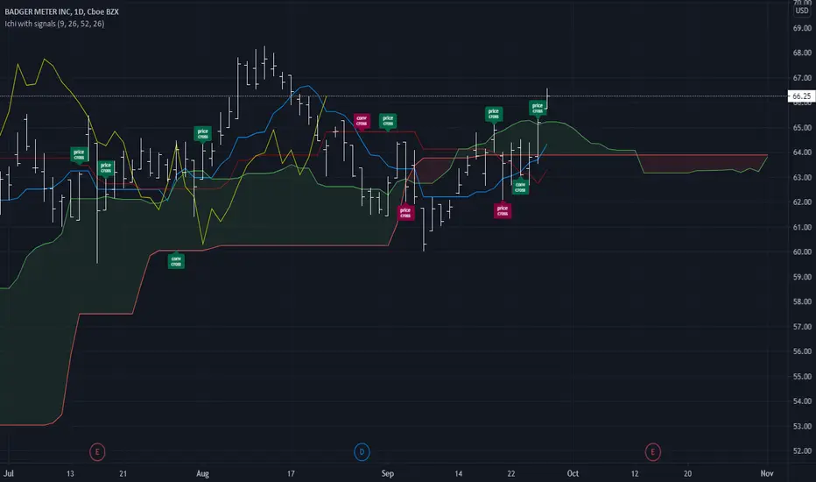Open the USD currency selector

pos(802,11)
